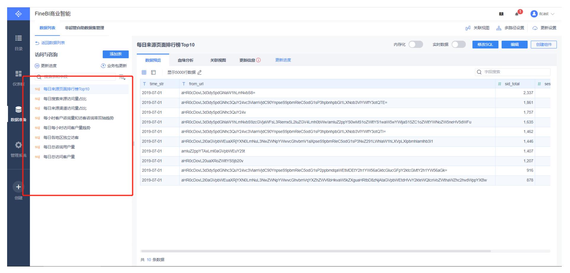This screenshot has height=273, width=570.
Task: Edit row count via pencil icon
Action: tap(200, 72)
